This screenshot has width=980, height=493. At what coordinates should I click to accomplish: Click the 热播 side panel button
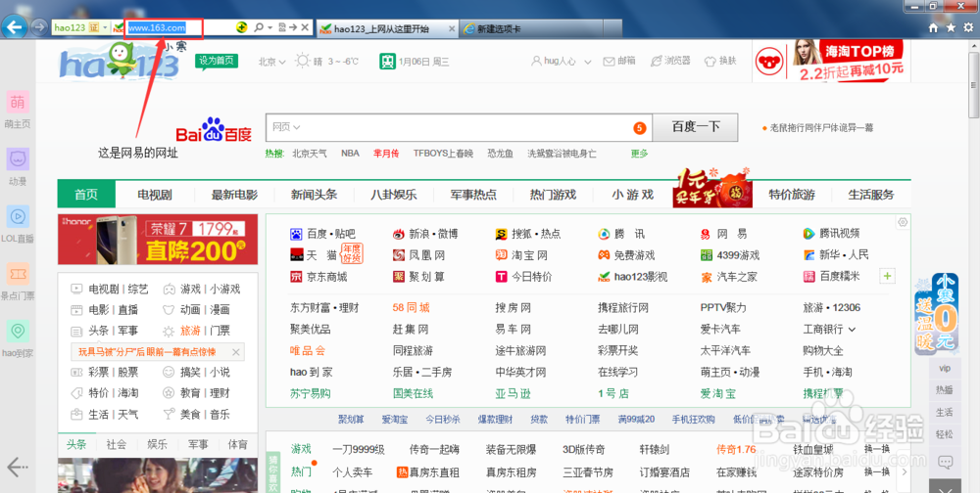click(945, 390)
